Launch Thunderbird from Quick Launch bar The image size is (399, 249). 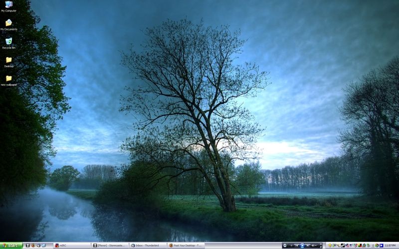[x=38, y=246]
